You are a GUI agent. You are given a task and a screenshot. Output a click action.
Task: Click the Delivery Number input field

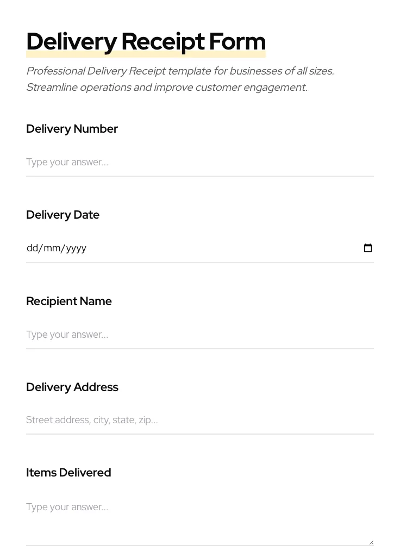(x=163, y=162)
